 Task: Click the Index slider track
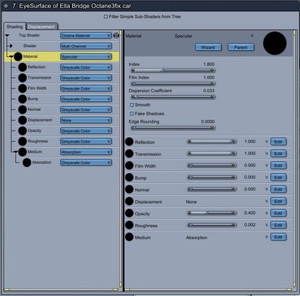tap(172, 70)
